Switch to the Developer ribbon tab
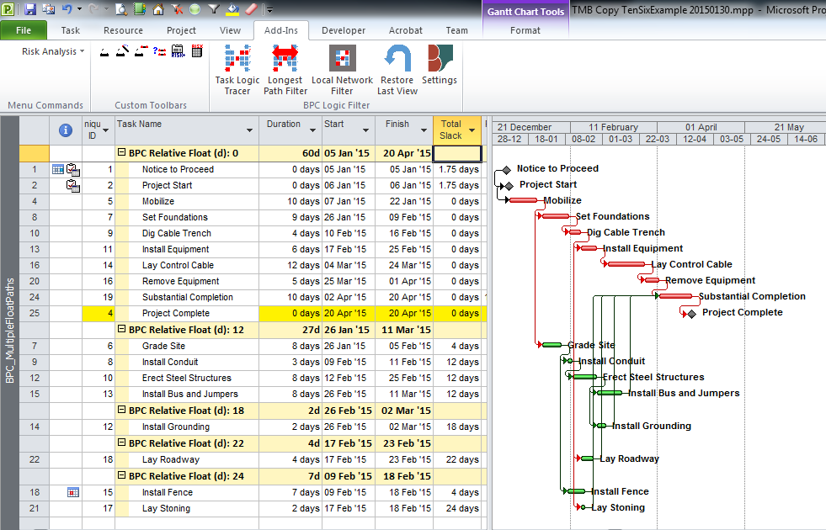 click(x=344, y=30)
